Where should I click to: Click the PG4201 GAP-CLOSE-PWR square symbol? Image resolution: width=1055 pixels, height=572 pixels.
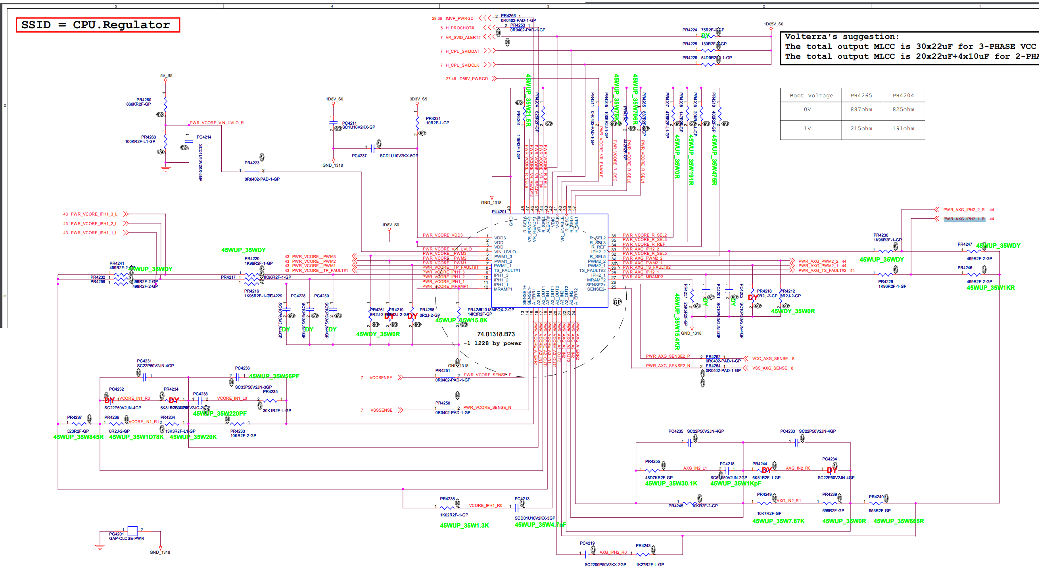pyautogui.click(x=132, y=531)
